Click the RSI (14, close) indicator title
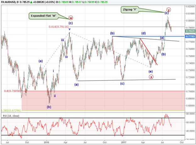Viewport: 196px width, 145px height. (x=11, y=116)
